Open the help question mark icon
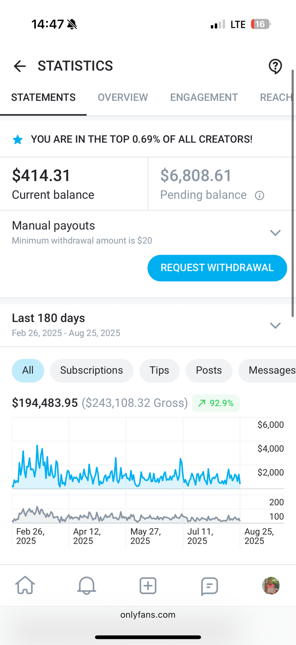296x645 pixels. (x=275, y=66)
